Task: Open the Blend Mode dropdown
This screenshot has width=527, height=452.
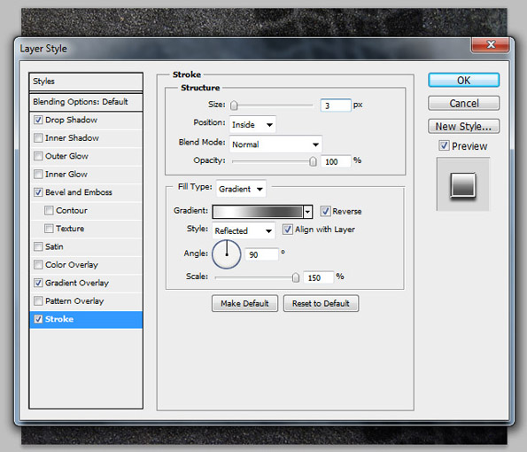Action: click(275, 144)
